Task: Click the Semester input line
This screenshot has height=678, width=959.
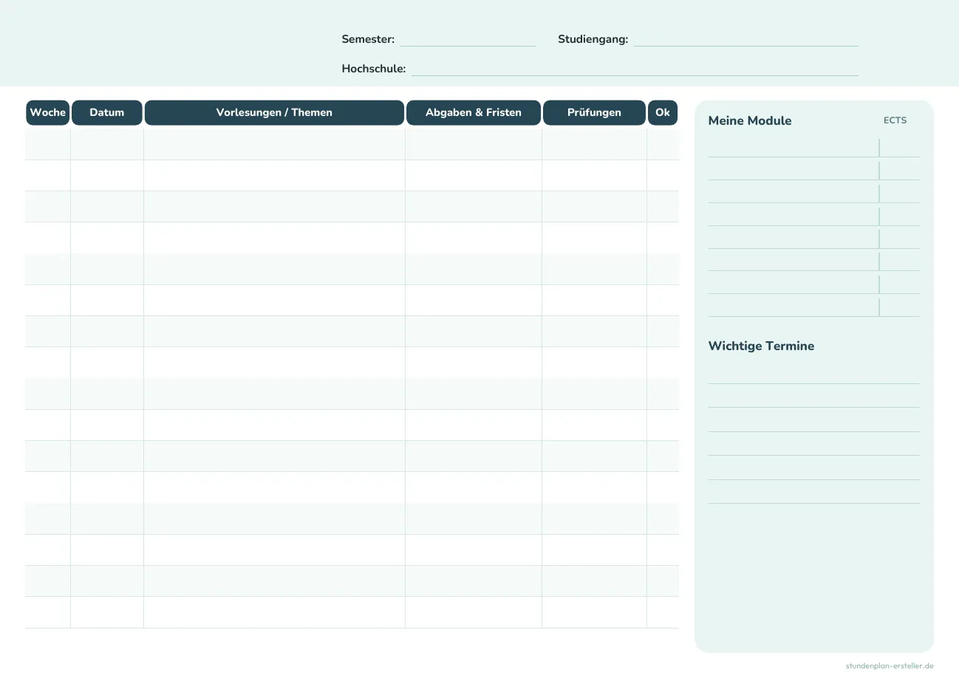Action: pos(468,40)
